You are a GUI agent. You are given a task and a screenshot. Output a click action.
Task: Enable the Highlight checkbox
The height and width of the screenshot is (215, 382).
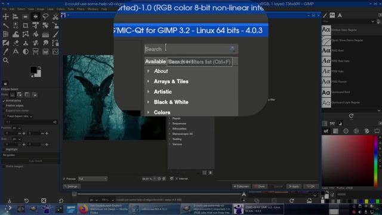[x=4, y=149]
